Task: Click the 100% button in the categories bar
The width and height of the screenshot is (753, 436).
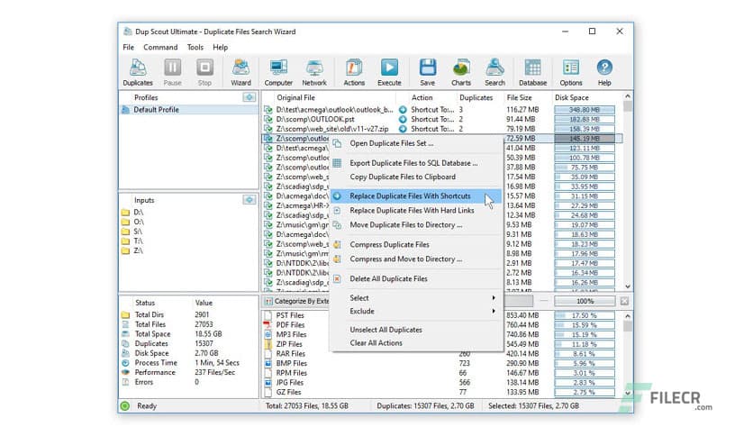Action: point(585,301)
